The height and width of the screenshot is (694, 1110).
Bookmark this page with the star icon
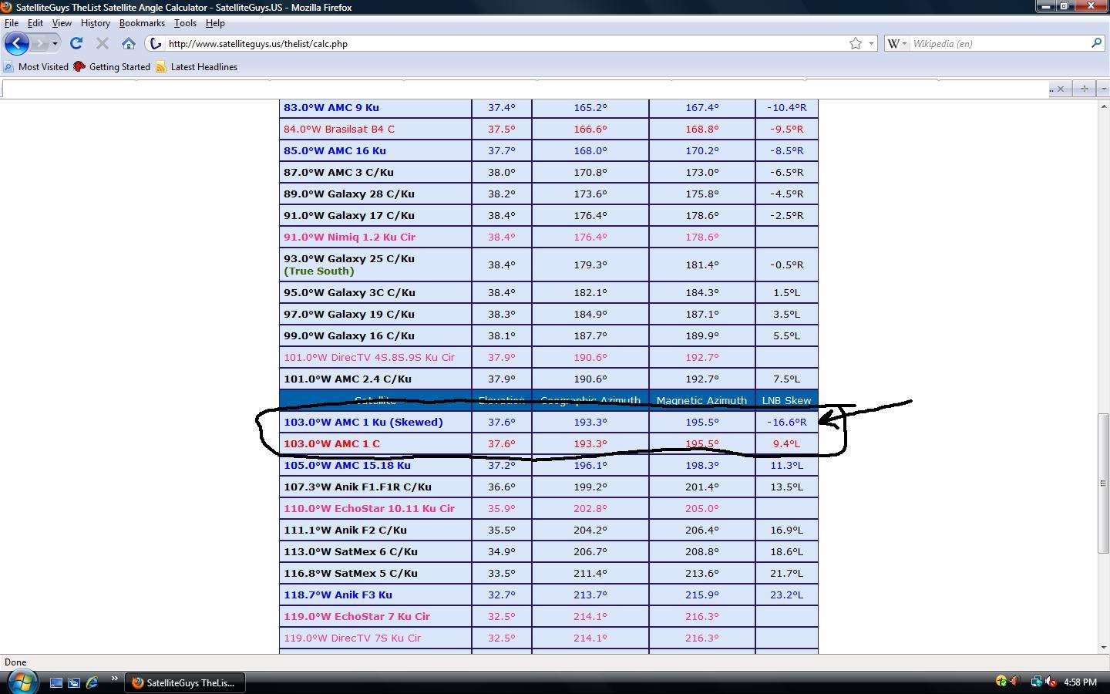856,43
